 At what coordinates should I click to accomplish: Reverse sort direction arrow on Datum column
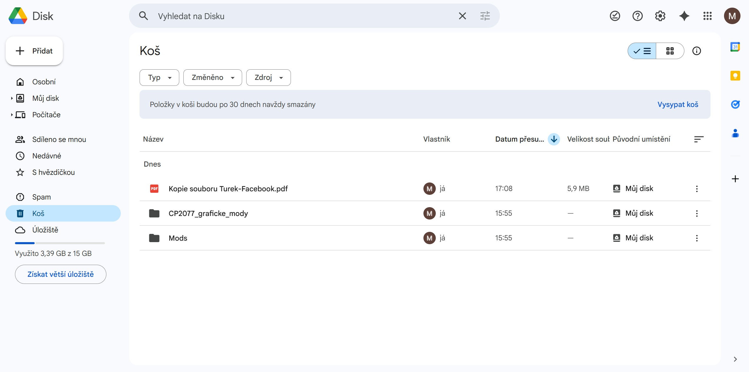pyautogui.click(x=554, y=139)
